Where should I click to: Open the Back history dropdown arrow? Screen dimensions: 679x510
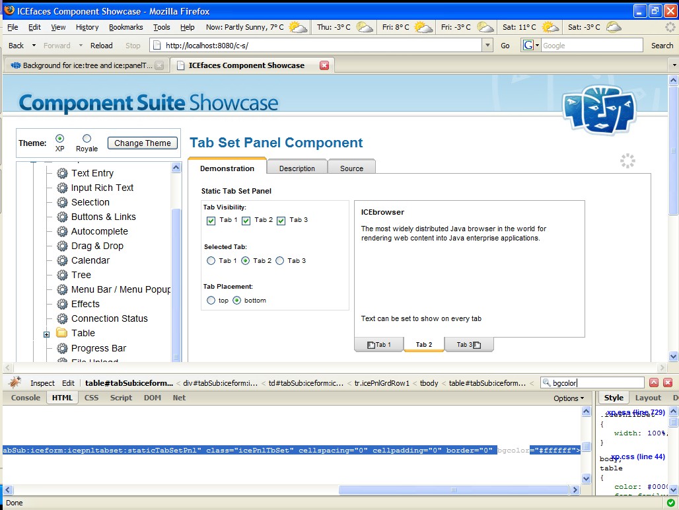[x=34, y=46]
